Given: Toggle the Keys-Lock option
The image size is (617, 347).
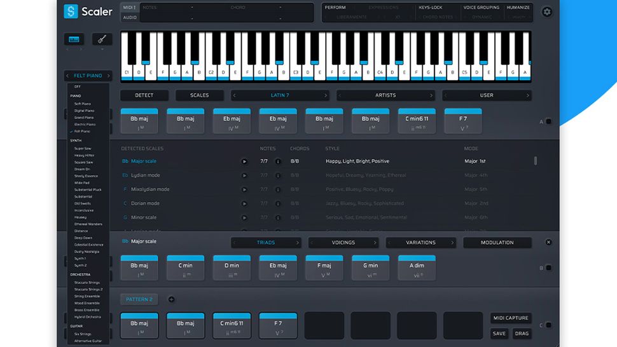Looking at the screenshot, I should (431, 8).
